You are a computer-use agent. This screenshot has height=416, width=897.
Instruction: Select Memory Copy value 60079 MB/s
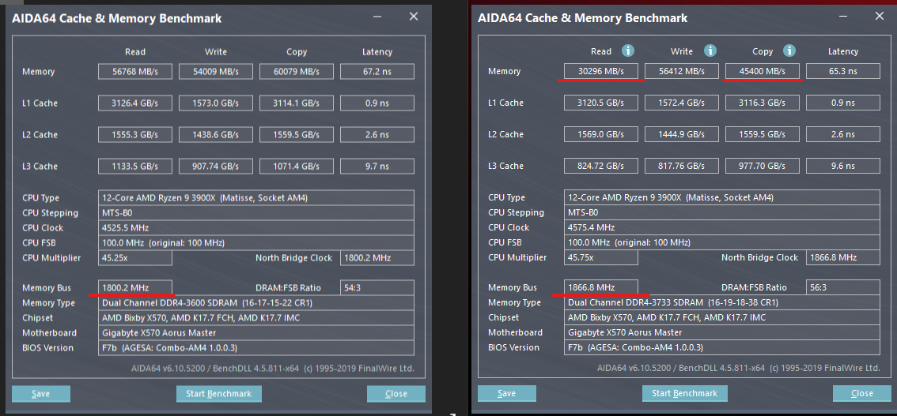(x=297, y=72)
